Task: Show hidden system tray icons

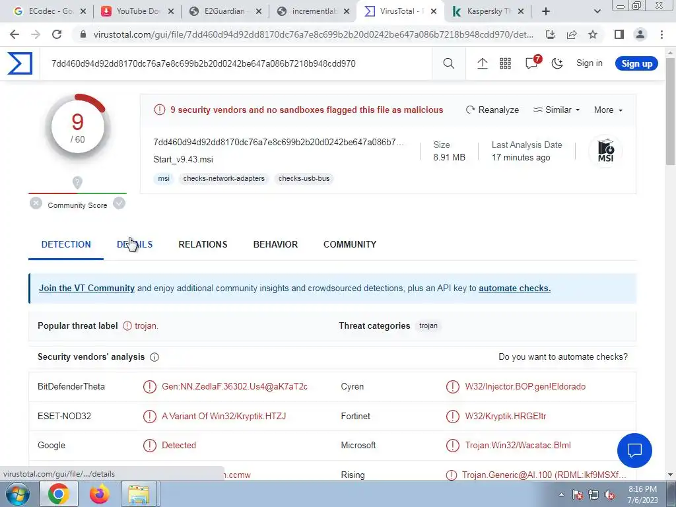Action: coord(561,495)
